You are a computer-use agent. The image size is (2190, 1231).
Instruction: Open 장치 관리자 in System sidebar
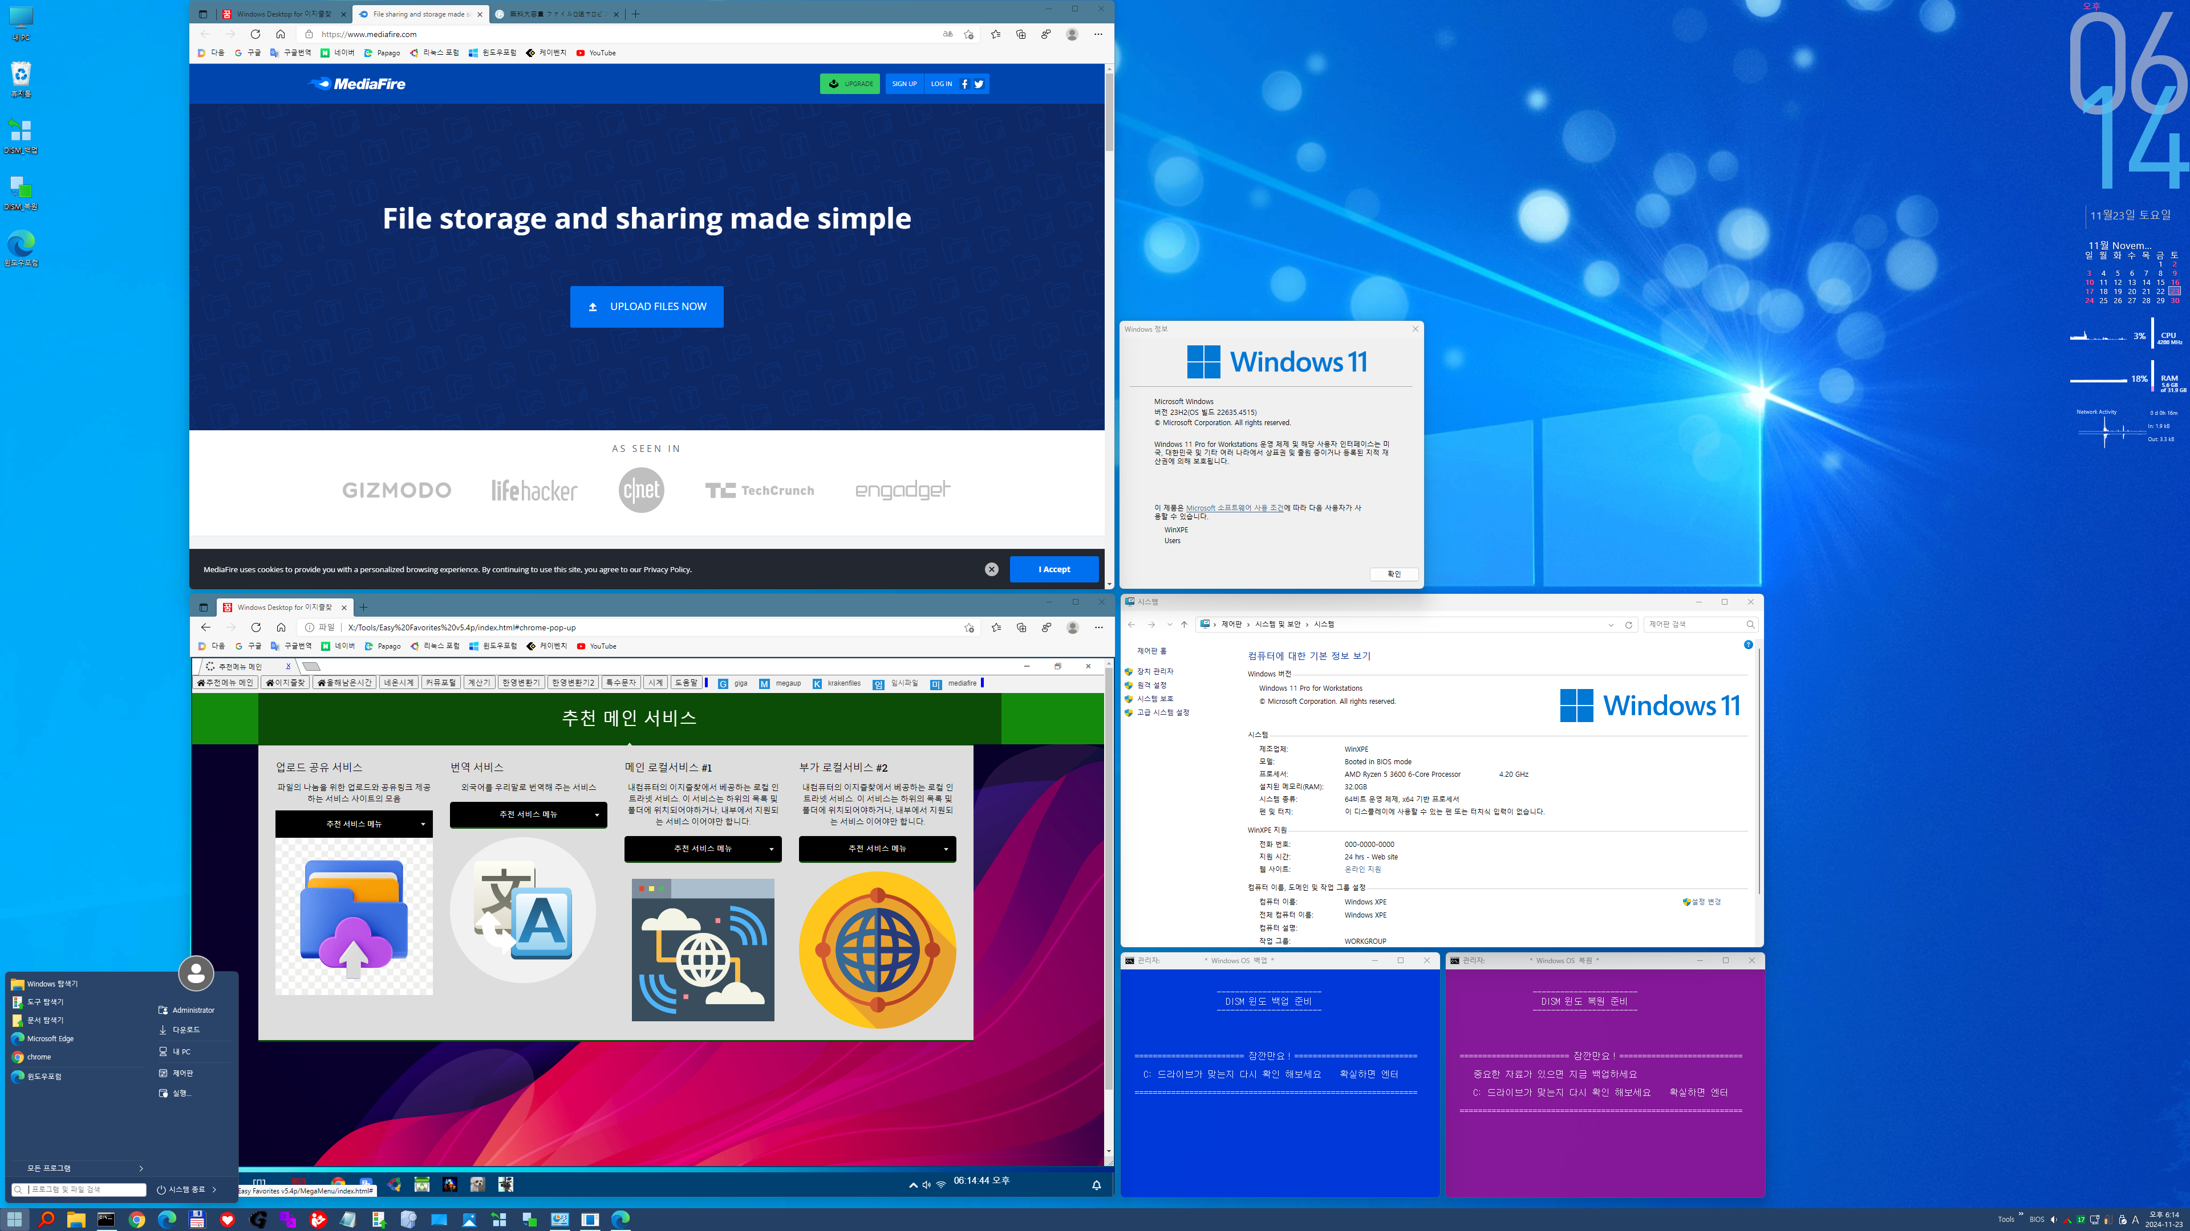tap(1155, 671)
